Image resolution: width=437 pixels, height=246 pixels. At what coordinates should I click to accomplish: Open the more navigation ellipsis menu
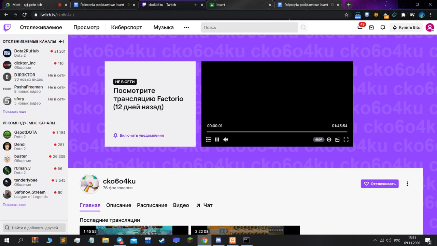(186, 27)
